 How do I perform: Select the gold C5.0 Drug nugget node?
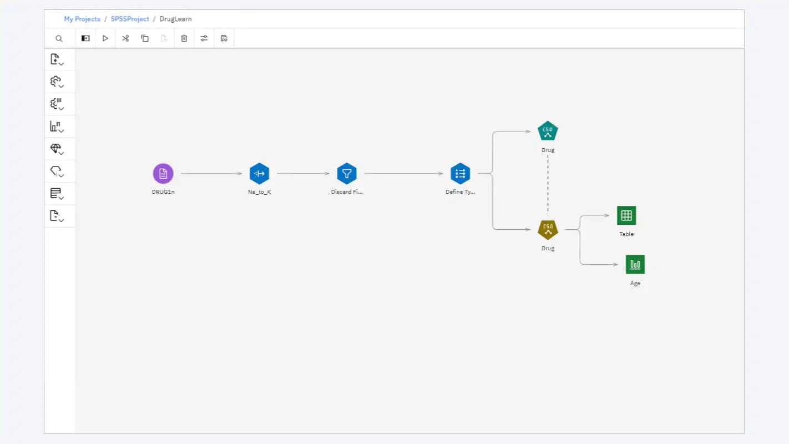(547, 229)
